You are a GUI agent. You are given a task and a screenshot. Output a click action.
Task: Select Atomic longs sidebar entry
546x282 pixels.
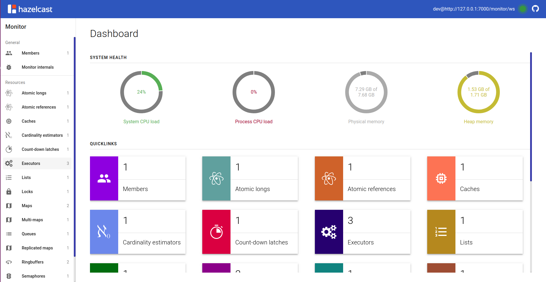[37, 93]
